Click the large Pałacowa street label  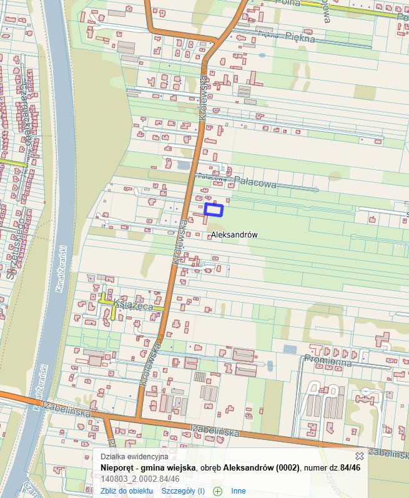tap(255, 182)
